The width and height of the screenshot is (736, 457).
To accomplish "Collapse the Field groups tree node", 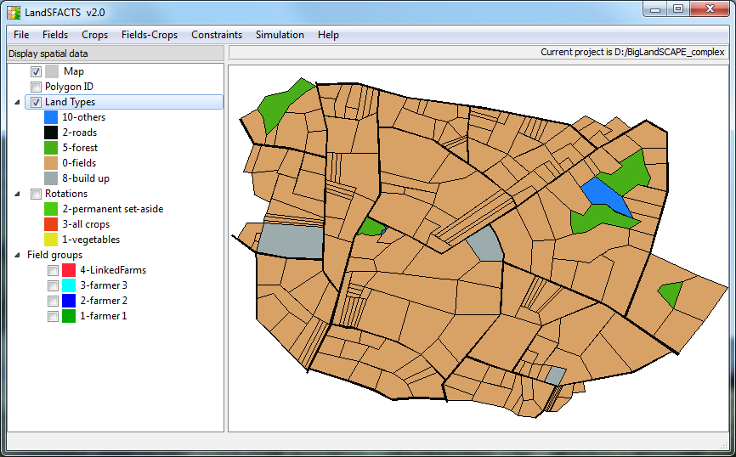I will (19, 255).
